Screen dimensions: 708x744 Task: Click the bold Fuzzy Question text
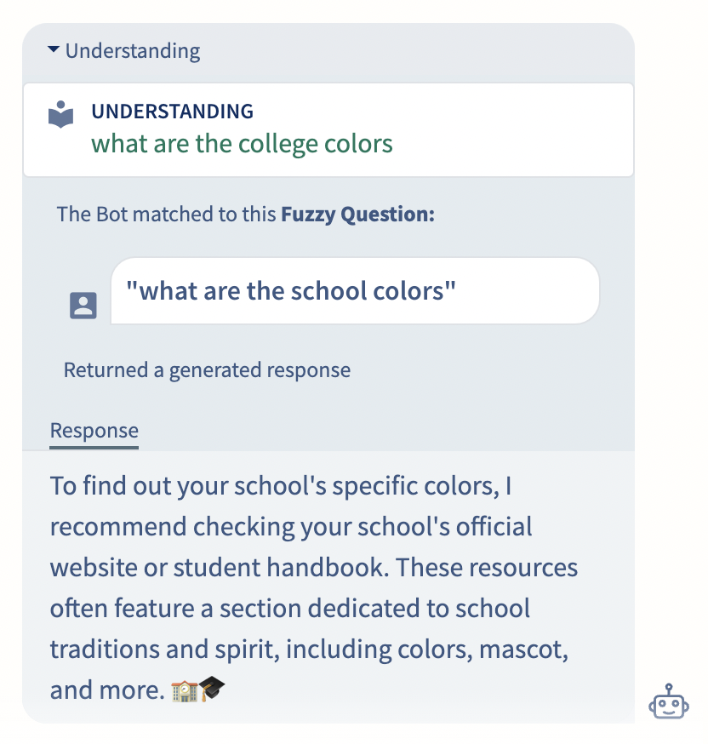pos(357,215)
